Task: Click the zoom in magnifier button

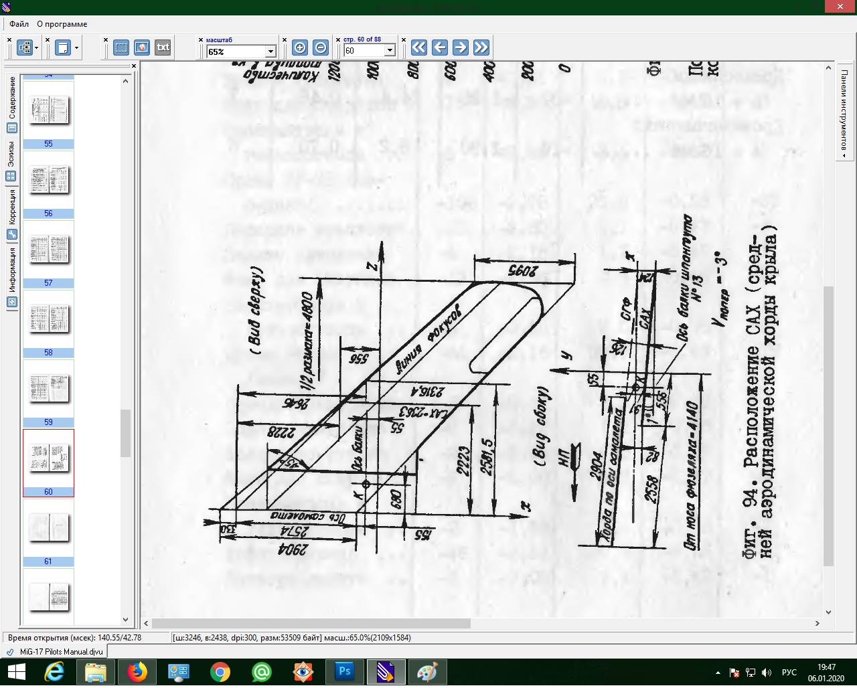Action: 300,48
